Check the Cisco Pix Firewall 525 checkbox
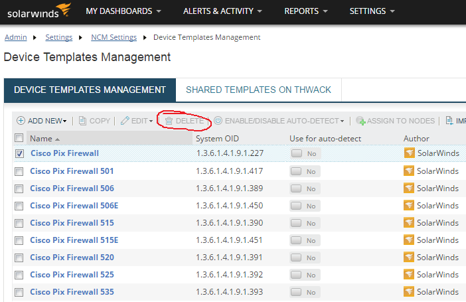 tap(19, 275)
